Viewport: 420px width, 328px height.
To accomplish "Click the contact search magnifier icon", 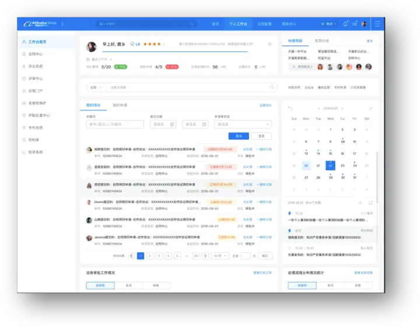I will pos(294,67).
